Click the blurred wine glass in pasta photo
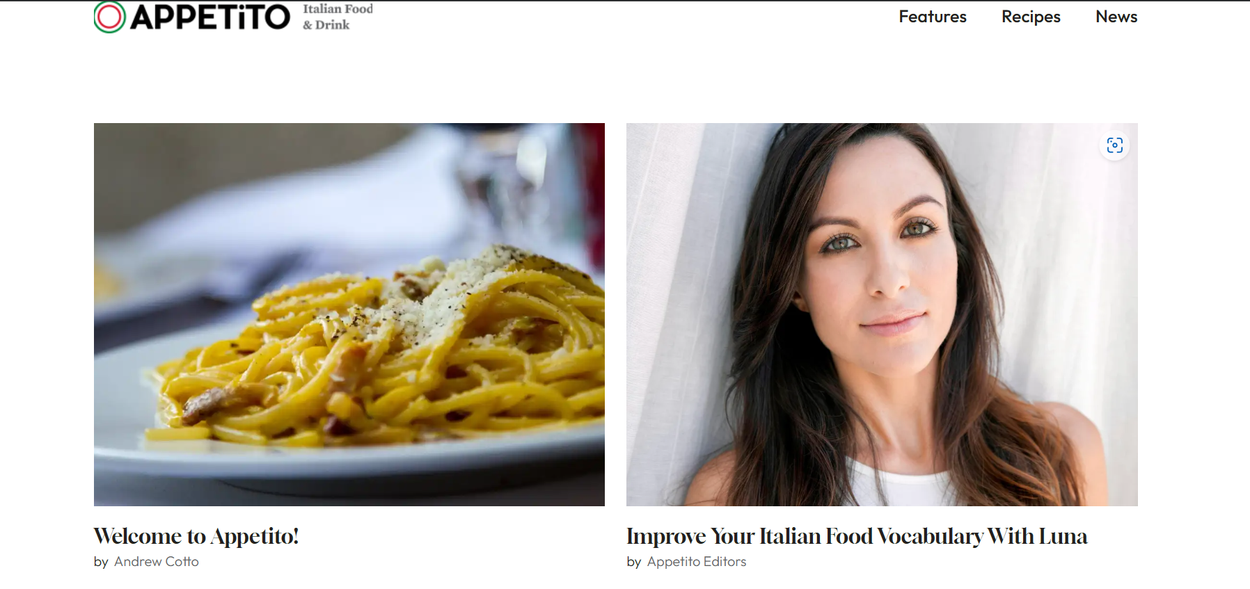The image size is (1250, 589). 515,181
